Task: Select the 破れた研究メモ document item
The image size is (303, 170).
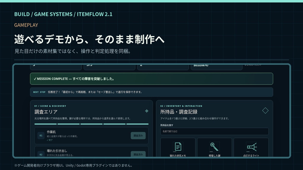Action: [178, 148]
